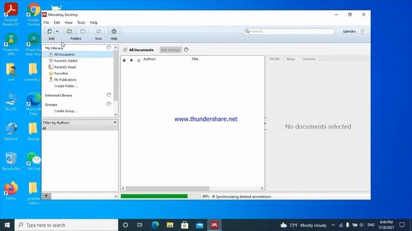Cancel sync with the X icon
412x231 pixels.
213,196
